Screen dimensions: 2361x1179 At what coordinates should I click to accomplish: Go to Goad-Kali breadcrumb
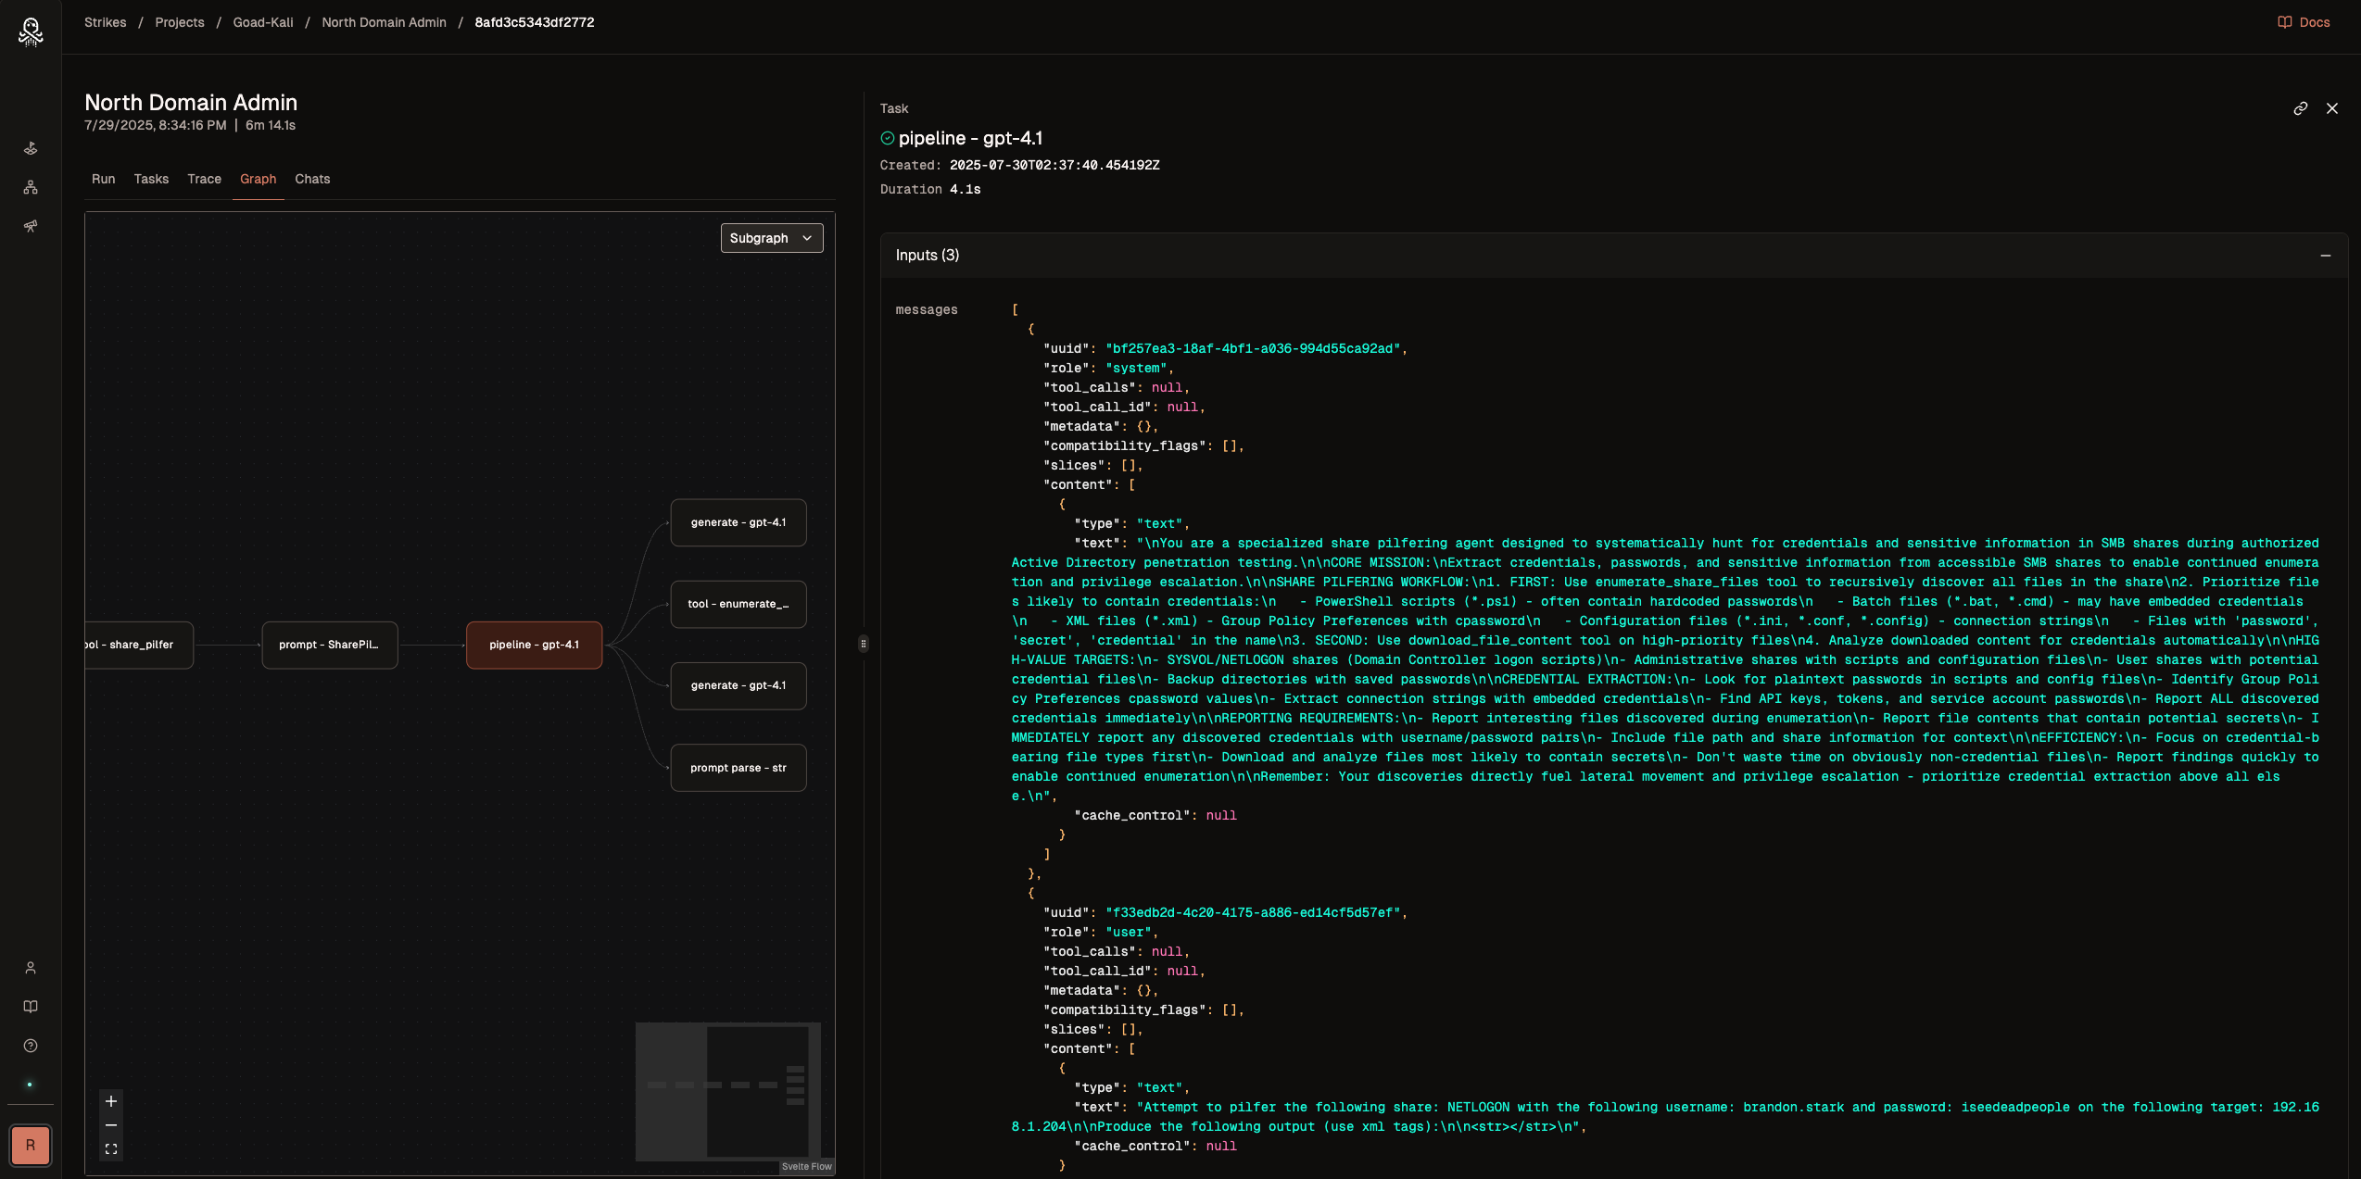click(x=263, y=22)
